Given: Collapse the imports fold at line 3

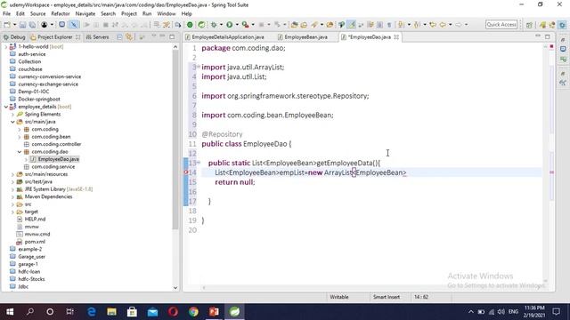Looking at the screenshot, I should [x=199, y=67].
